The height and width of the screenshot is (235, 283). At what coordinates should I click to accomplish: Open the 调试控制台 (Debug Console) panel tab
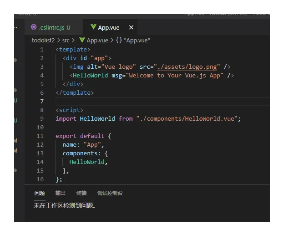(x=110, y=193)
